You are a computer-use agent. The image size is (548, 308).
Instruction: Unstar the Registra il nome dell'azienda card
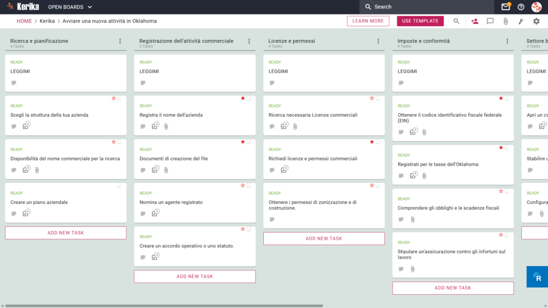[242, 98]
